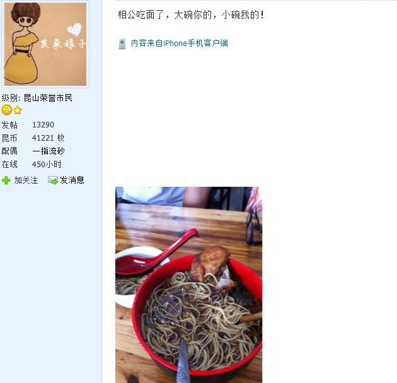
Task: Click the online time 450小时
Action: pos(47,164)
